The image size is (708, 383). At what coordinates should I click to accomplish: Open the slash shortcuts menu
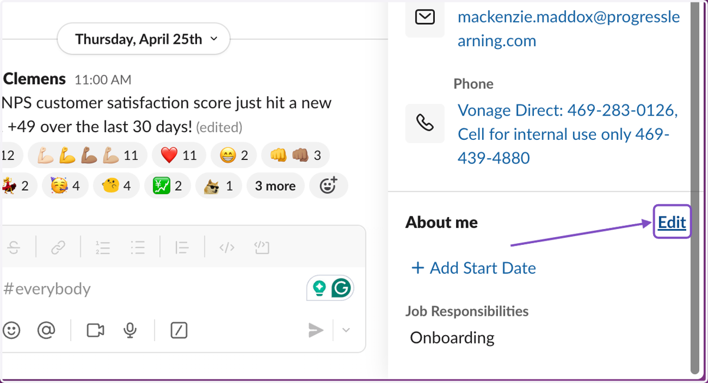179,330
